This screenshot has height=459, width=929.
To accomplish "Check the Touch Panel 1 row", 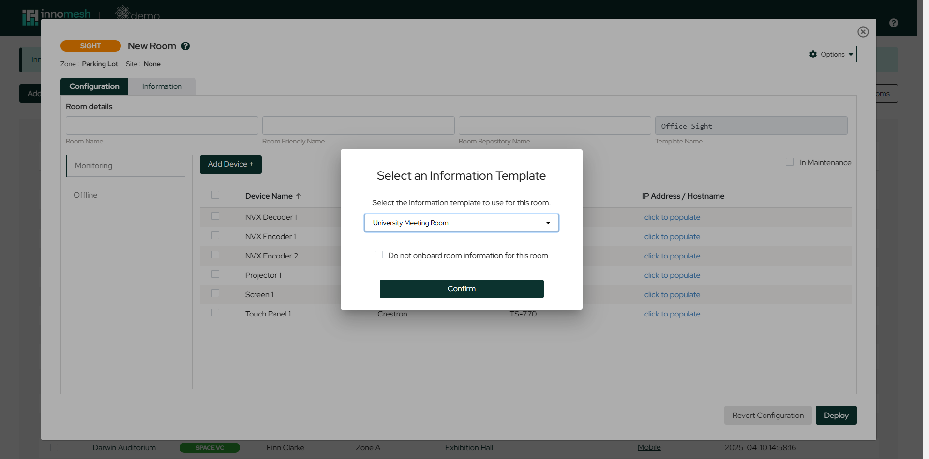I will 215,313.
